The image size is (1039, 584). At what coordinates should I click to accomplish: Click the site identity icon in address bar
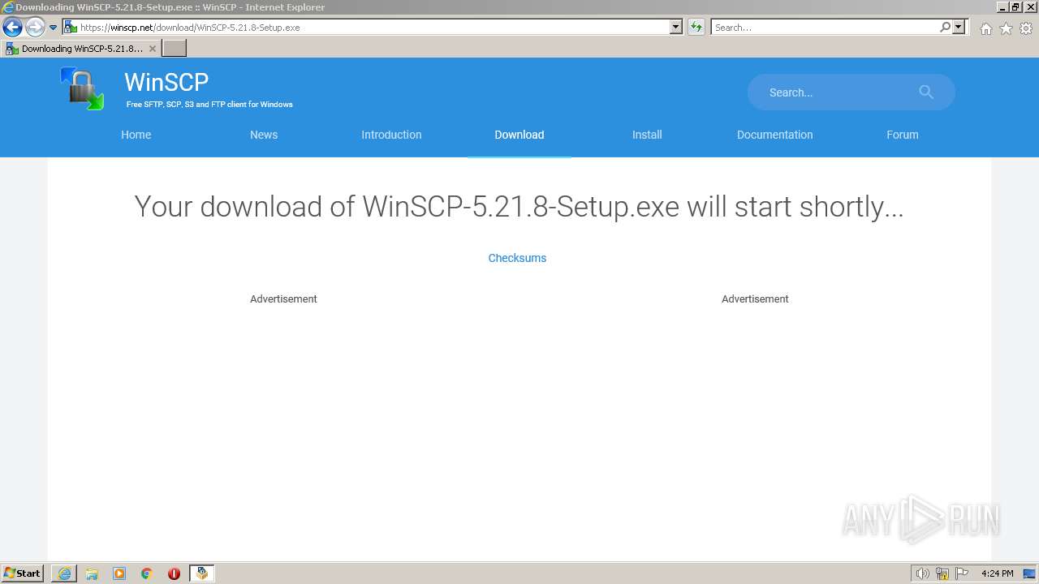click(x=71, y=28)
